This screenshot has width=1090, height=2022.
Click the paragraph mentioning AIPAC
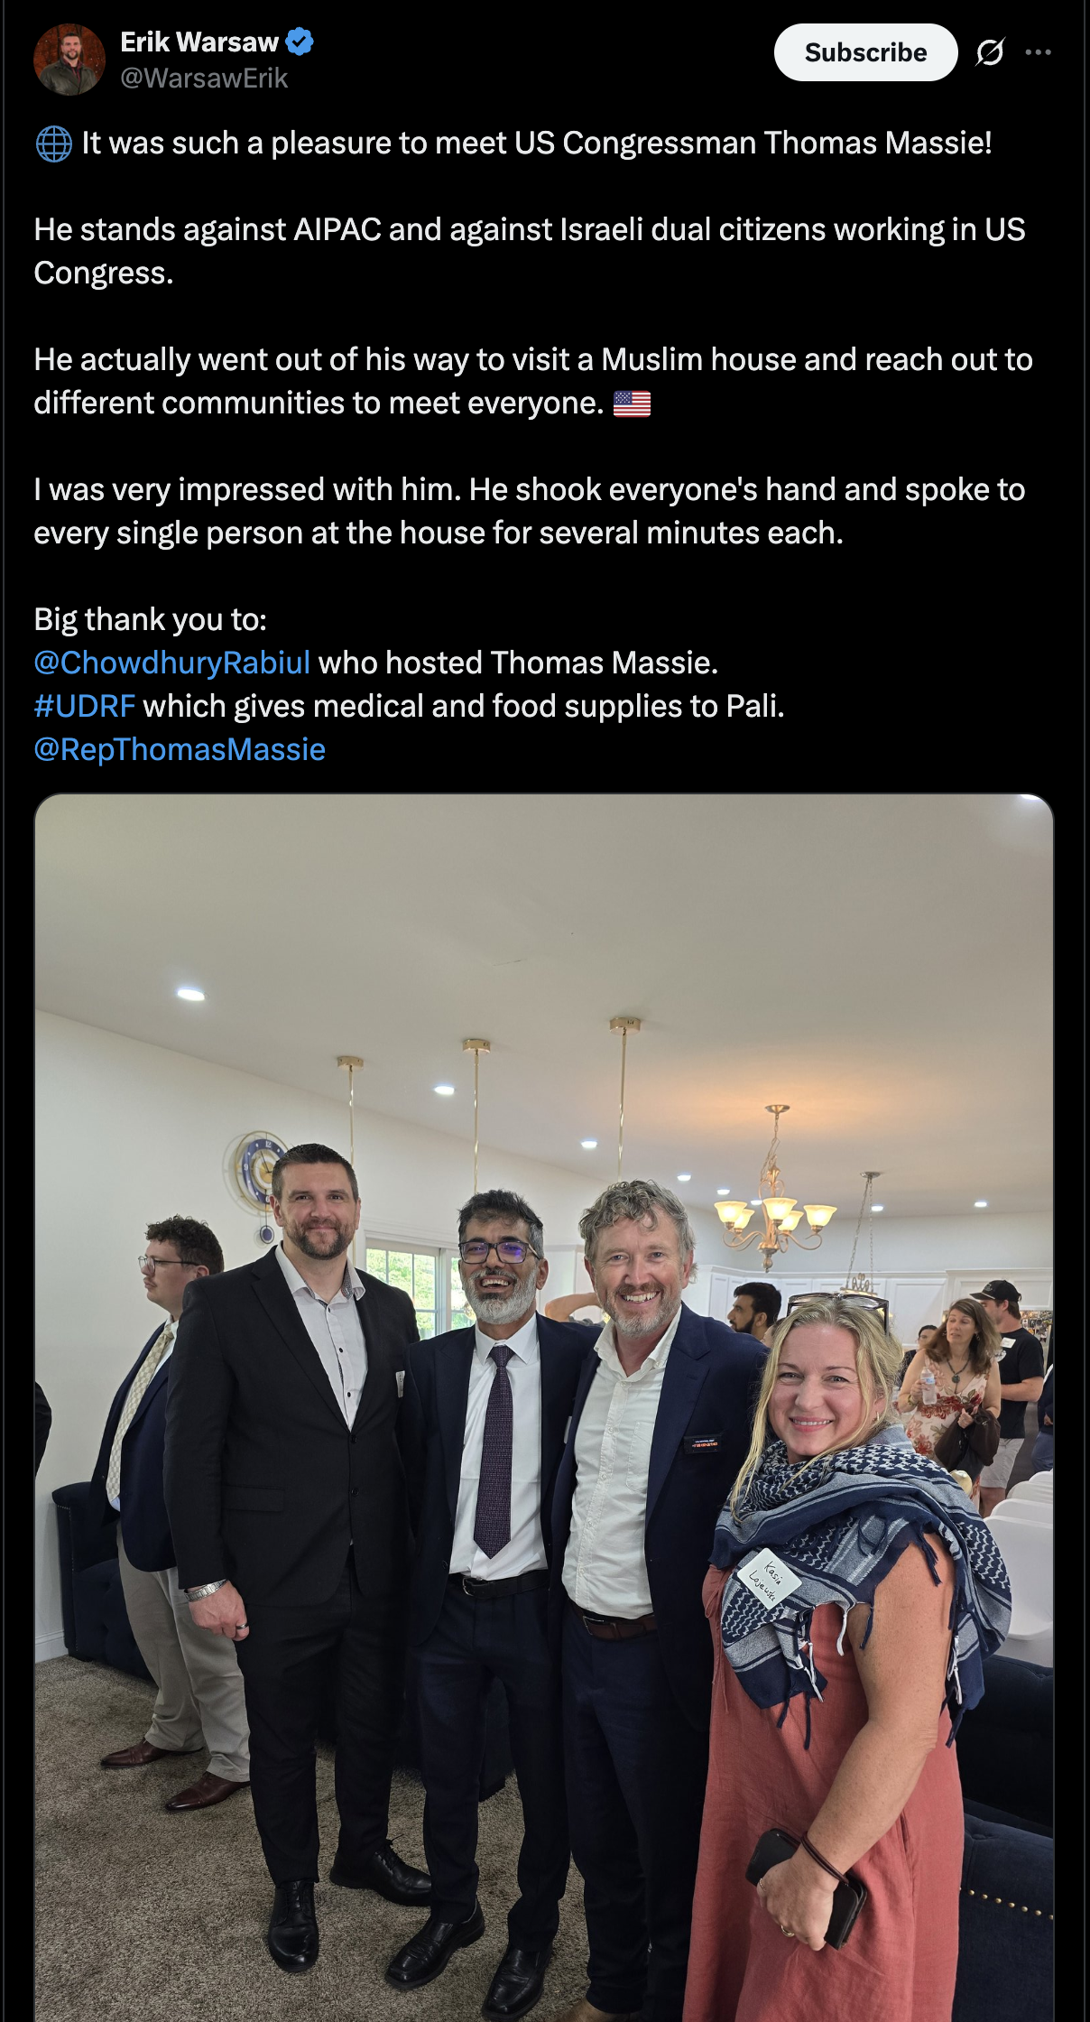[x=530, y=251]
